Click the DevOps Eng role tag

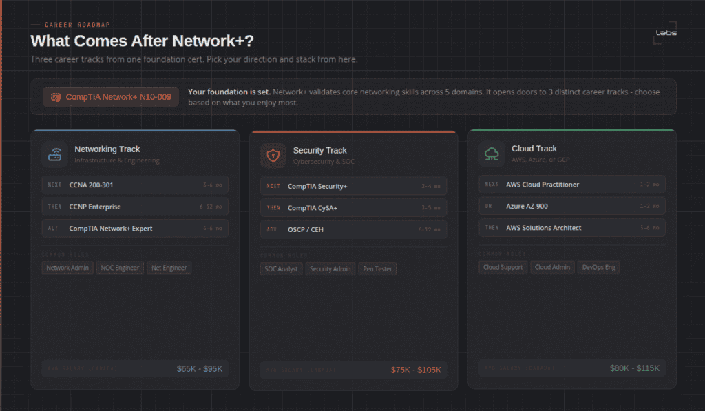[x=598, y=267]
